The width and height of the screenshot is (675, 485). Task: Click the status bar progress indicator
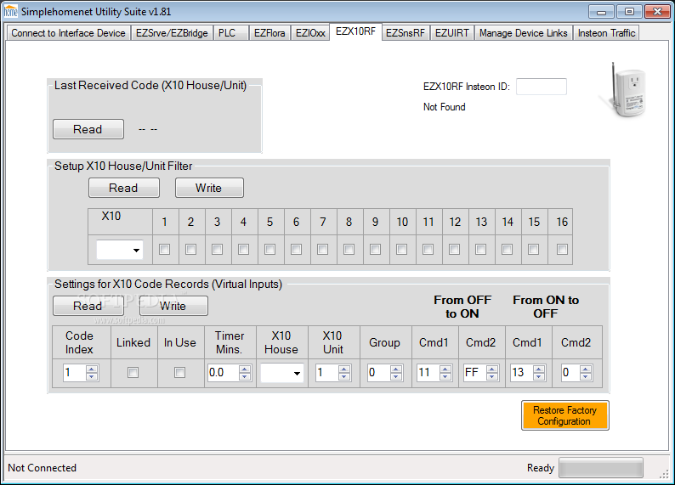(x=601, y=467)
